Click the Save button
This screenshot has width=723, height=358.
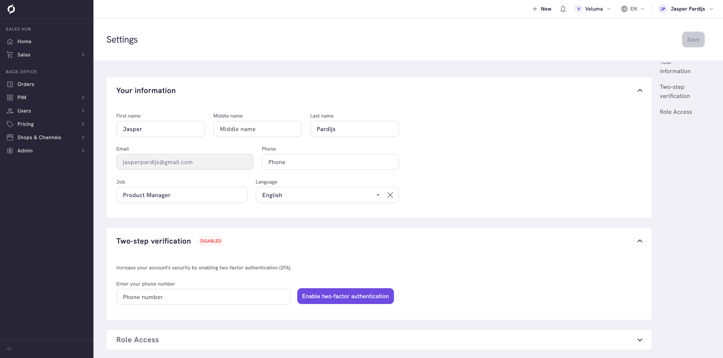pyautogui.click(x=693, y=39)
